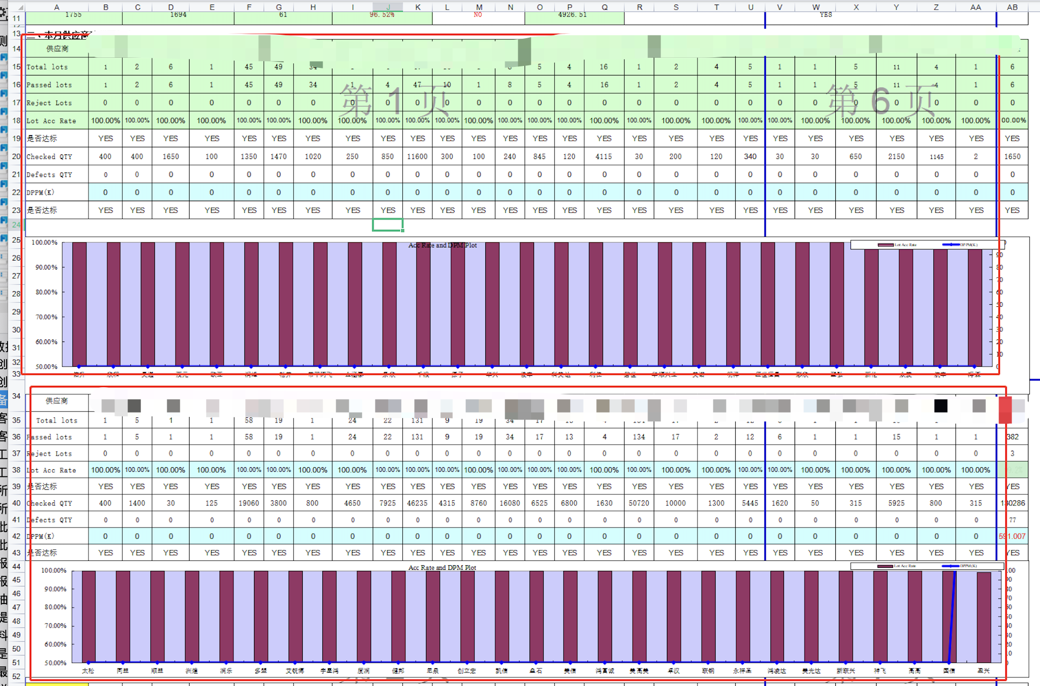
Task: Click the 'Total lots' label in row 15
Action: point(47,67)
